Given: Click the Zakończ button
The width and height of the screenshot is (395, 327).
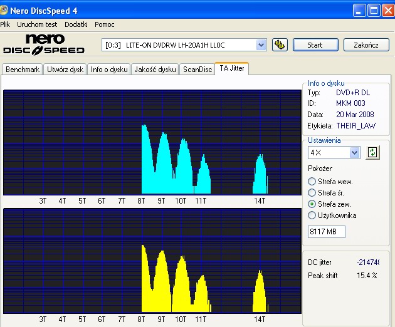Looking at the screenshot, I should [366, 45].
